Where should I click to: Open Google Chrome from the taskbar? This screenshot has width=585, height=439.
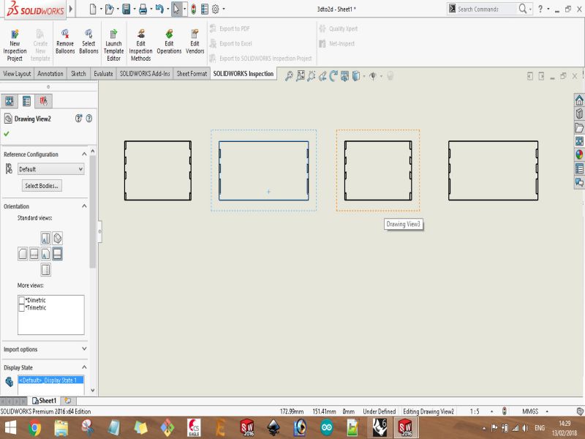pos(34,428)
